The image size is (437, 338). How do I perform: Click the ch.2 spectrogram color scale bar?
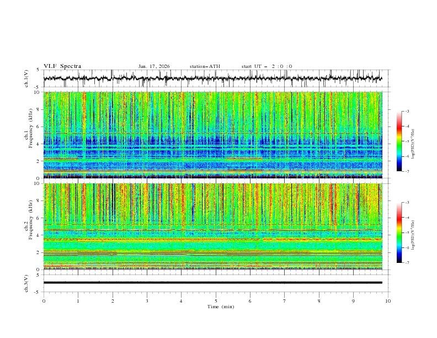coord(399,233)
